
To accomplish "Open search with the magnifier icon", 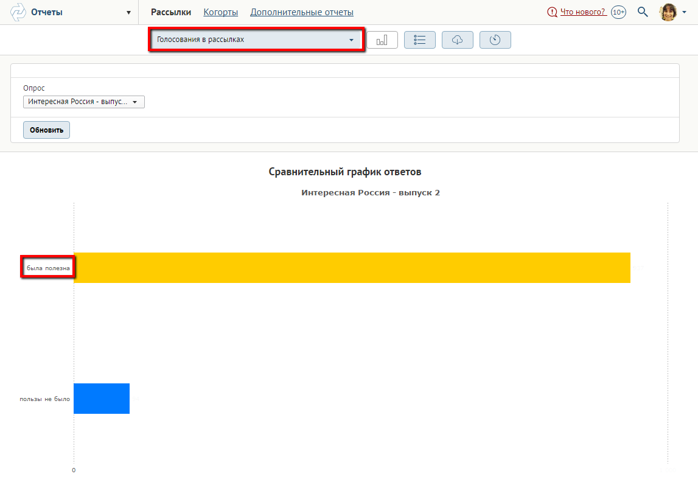I will coord(643,12).
